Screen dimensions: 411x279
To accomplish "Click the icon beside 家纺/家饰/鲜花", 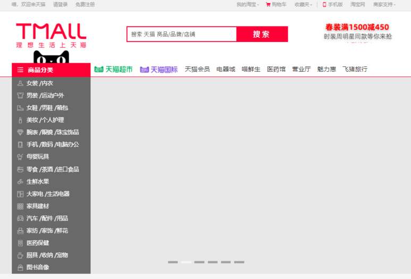I will [x=20, y=231].
